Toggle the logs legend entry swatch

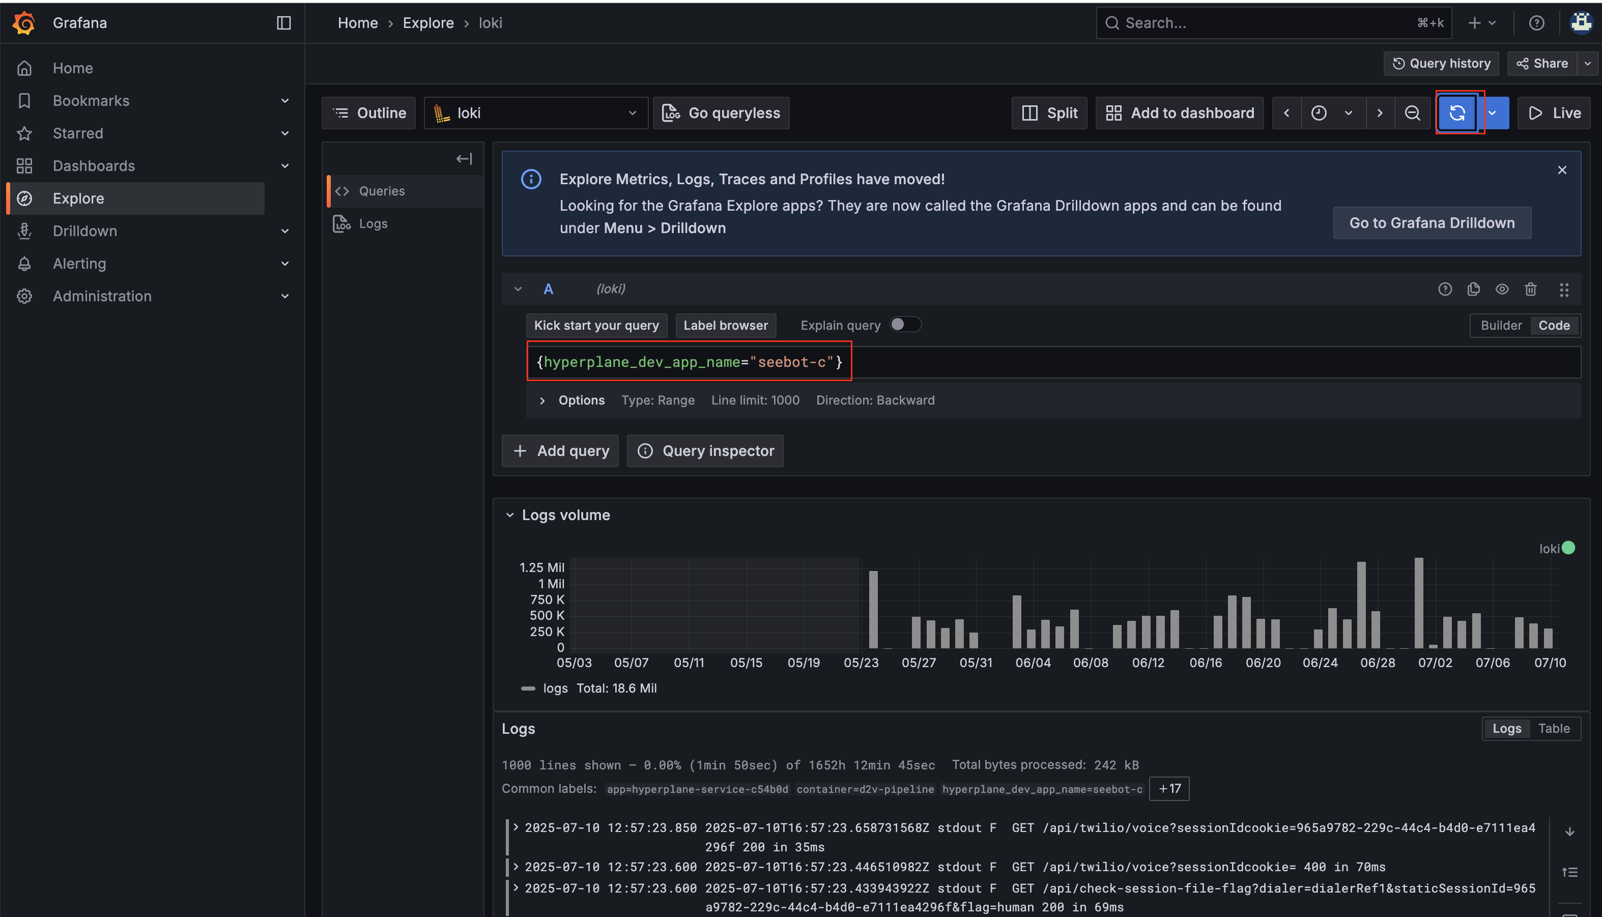(528, 689)
